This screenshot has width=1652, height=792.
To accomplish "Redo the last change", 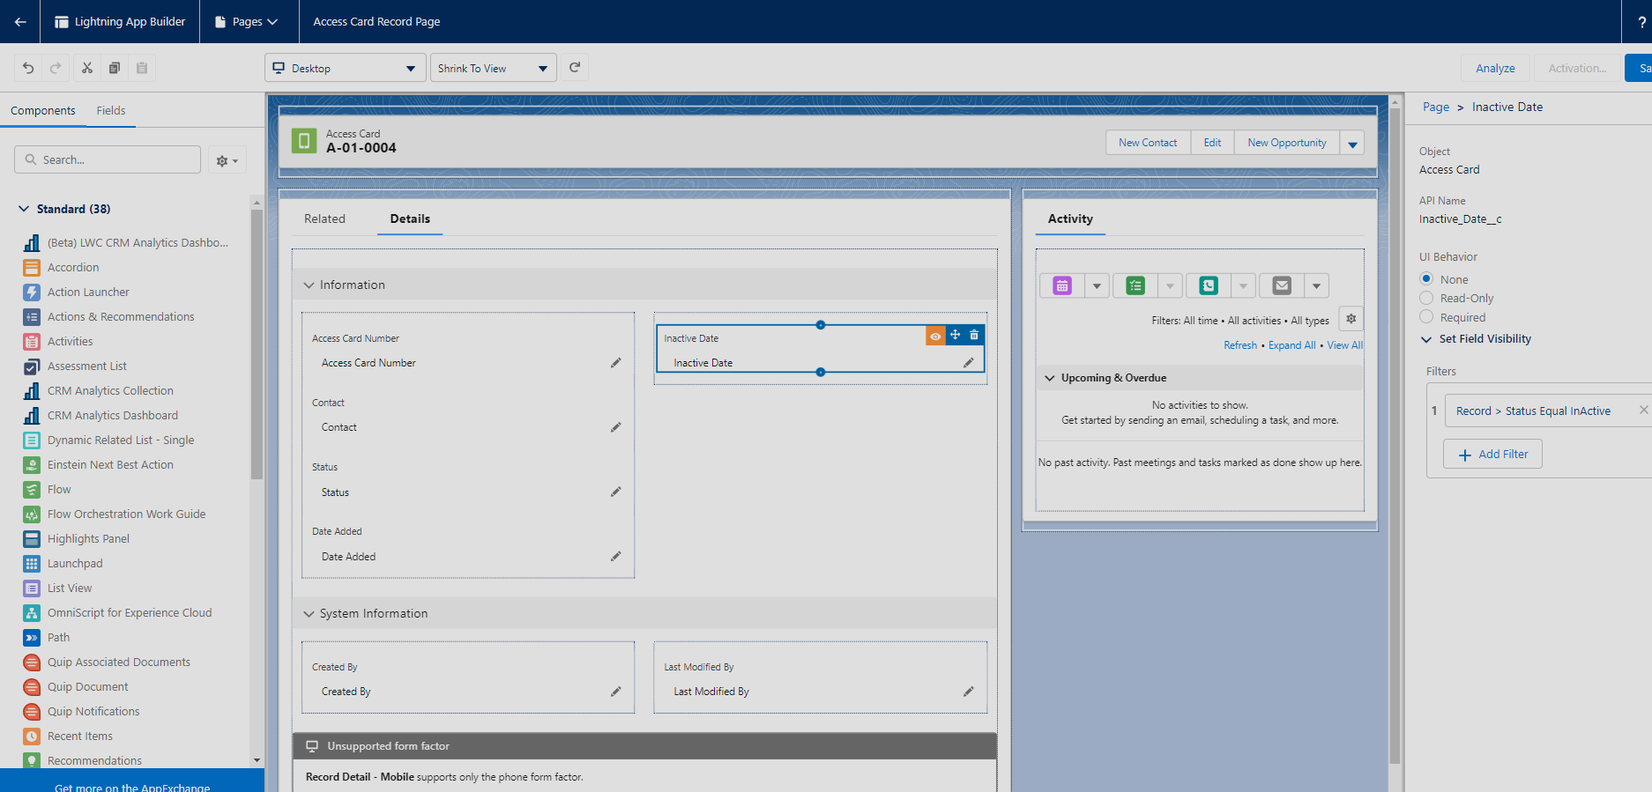I will click(x=56, y=68).
